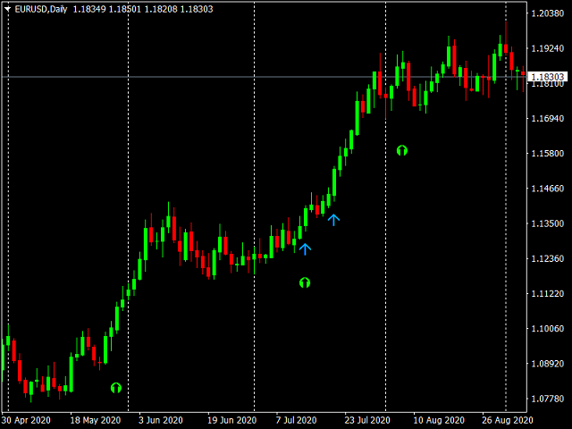The image size is (572, 429).
Task: Click the 3 Jun 2020 date label
Action: 161,420
